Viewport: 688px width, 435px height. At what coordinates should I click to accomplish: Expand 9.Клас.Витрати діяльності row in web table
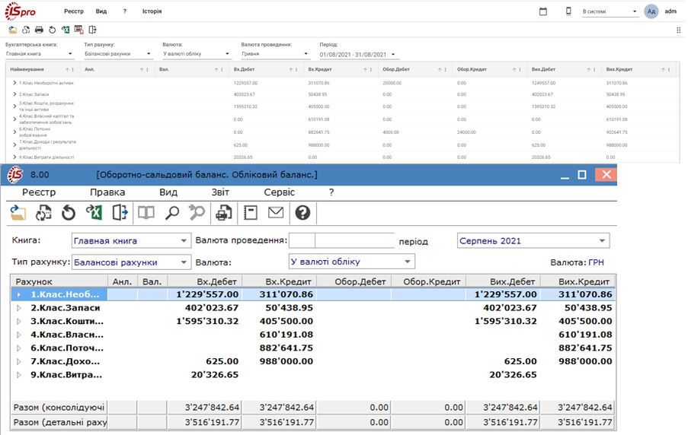click(14, 157)
